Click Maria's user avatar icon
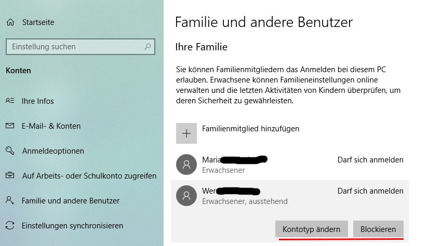Image resolution: width=428 pixels, height=246 pixels. pos(186,164)
